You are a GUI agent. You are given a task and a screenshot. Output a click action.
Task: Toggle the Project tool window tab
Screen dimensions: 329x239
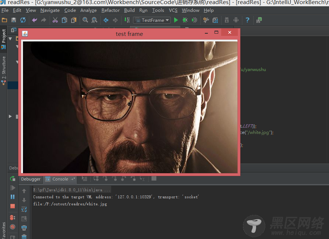click(4, 39)
